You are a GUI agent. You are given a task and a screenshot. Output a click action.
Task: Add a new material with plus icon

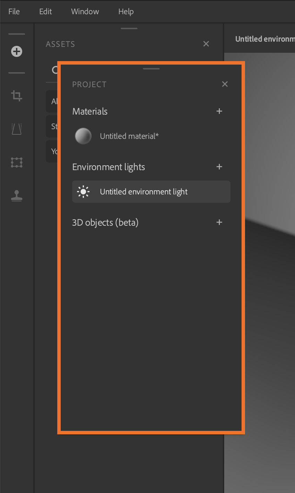pyautogui.click(x=219, y=111)
